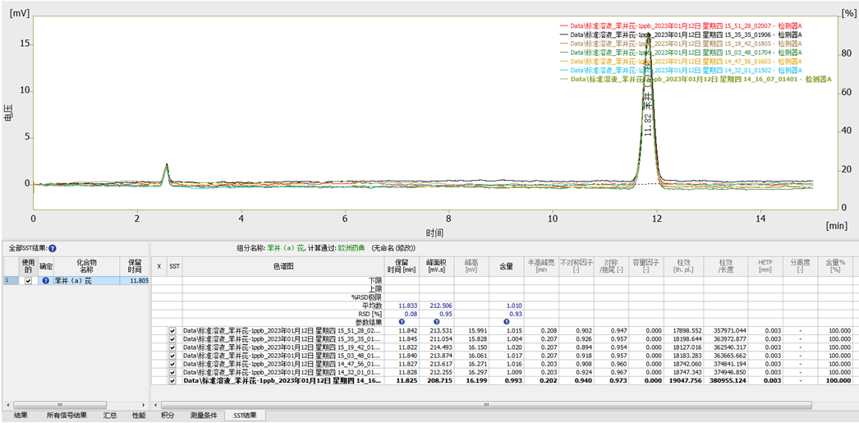Uncheck 使用的 checkbox for 苯并（a）芘
859x423 pixels.
coord(28,281)
